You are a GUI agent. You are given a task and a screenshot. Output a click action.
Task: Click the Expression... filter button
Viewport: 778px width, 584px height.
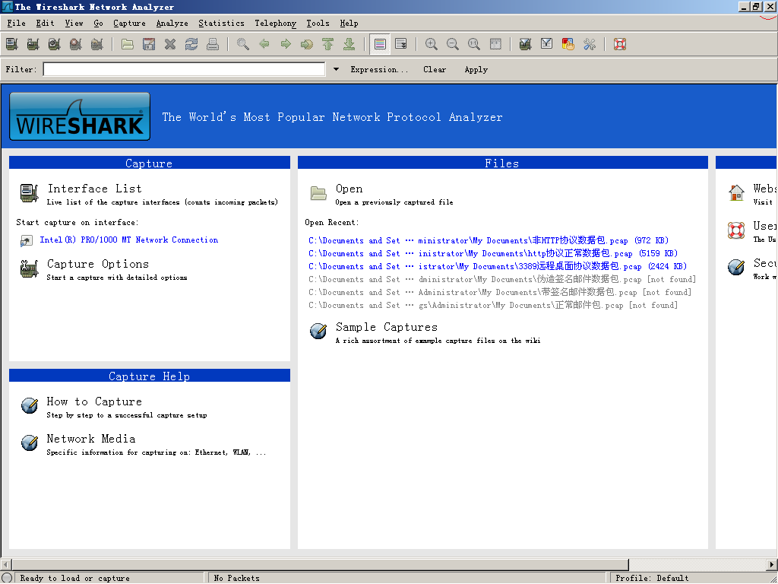(379, 69)
